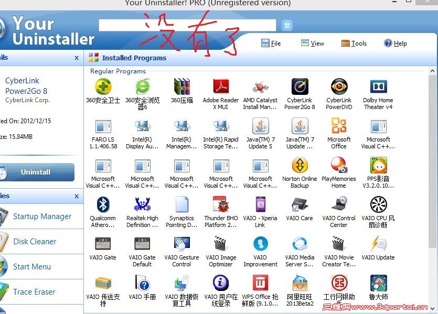Select VAIO Improvement icon

[260, 244]
